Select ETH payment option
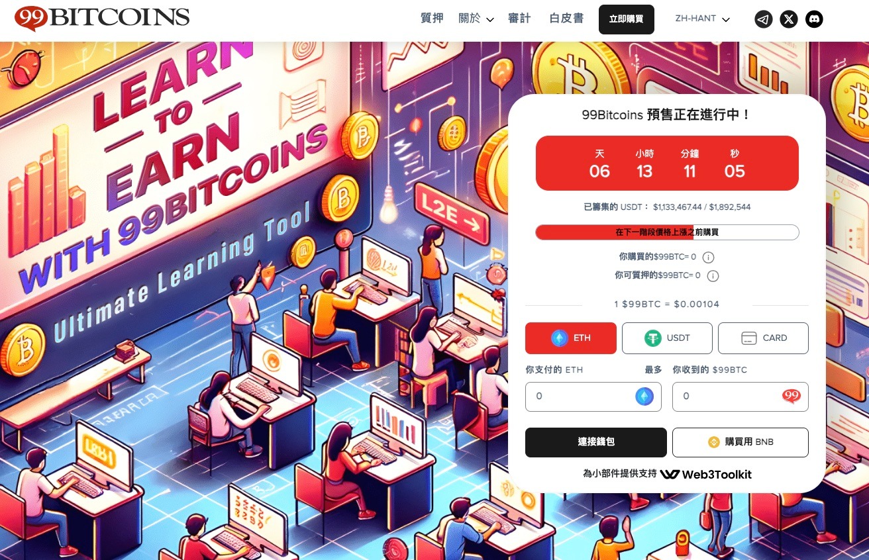Screen dimensions: 869x560 click(x=571, y=338)
